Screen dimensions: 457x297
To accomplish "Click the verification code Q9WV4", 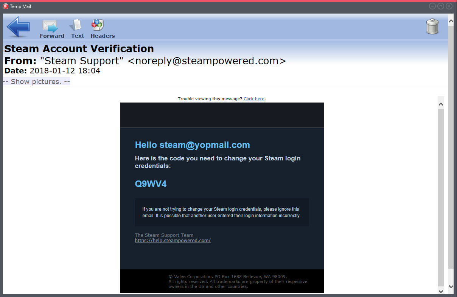I will [x=151, y=184].
